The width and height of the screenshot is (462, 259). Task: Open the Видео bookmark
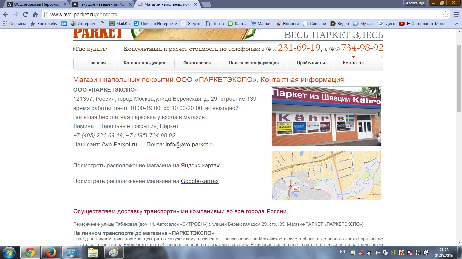click(340, 24)
